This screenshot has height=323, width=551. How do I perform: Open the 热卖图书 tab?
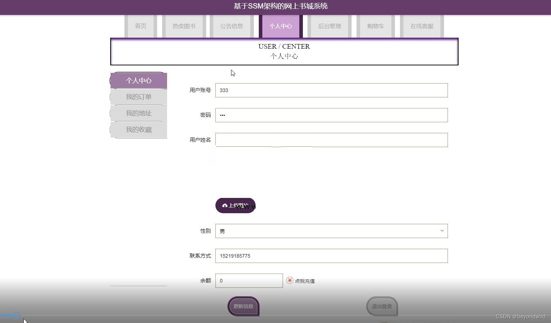[x=183, y=26]
